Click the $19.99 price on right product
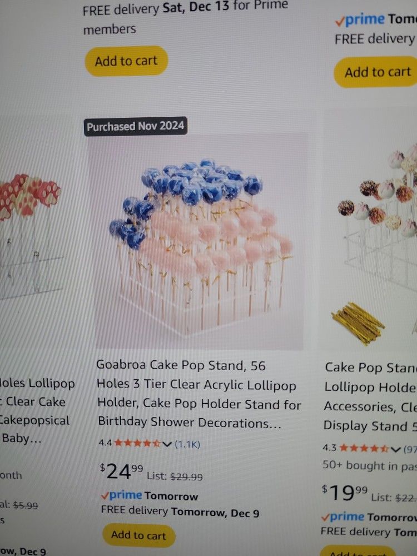The width and height of the screenshot is (417, 556). (x=345, y=493)
